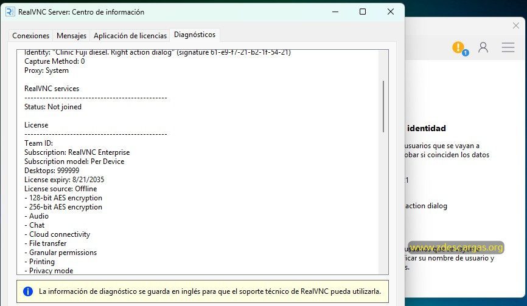Select the Aplicación de licencias tab
The width and height of the screenshot is (527, 306).
(x=130, y=36)
